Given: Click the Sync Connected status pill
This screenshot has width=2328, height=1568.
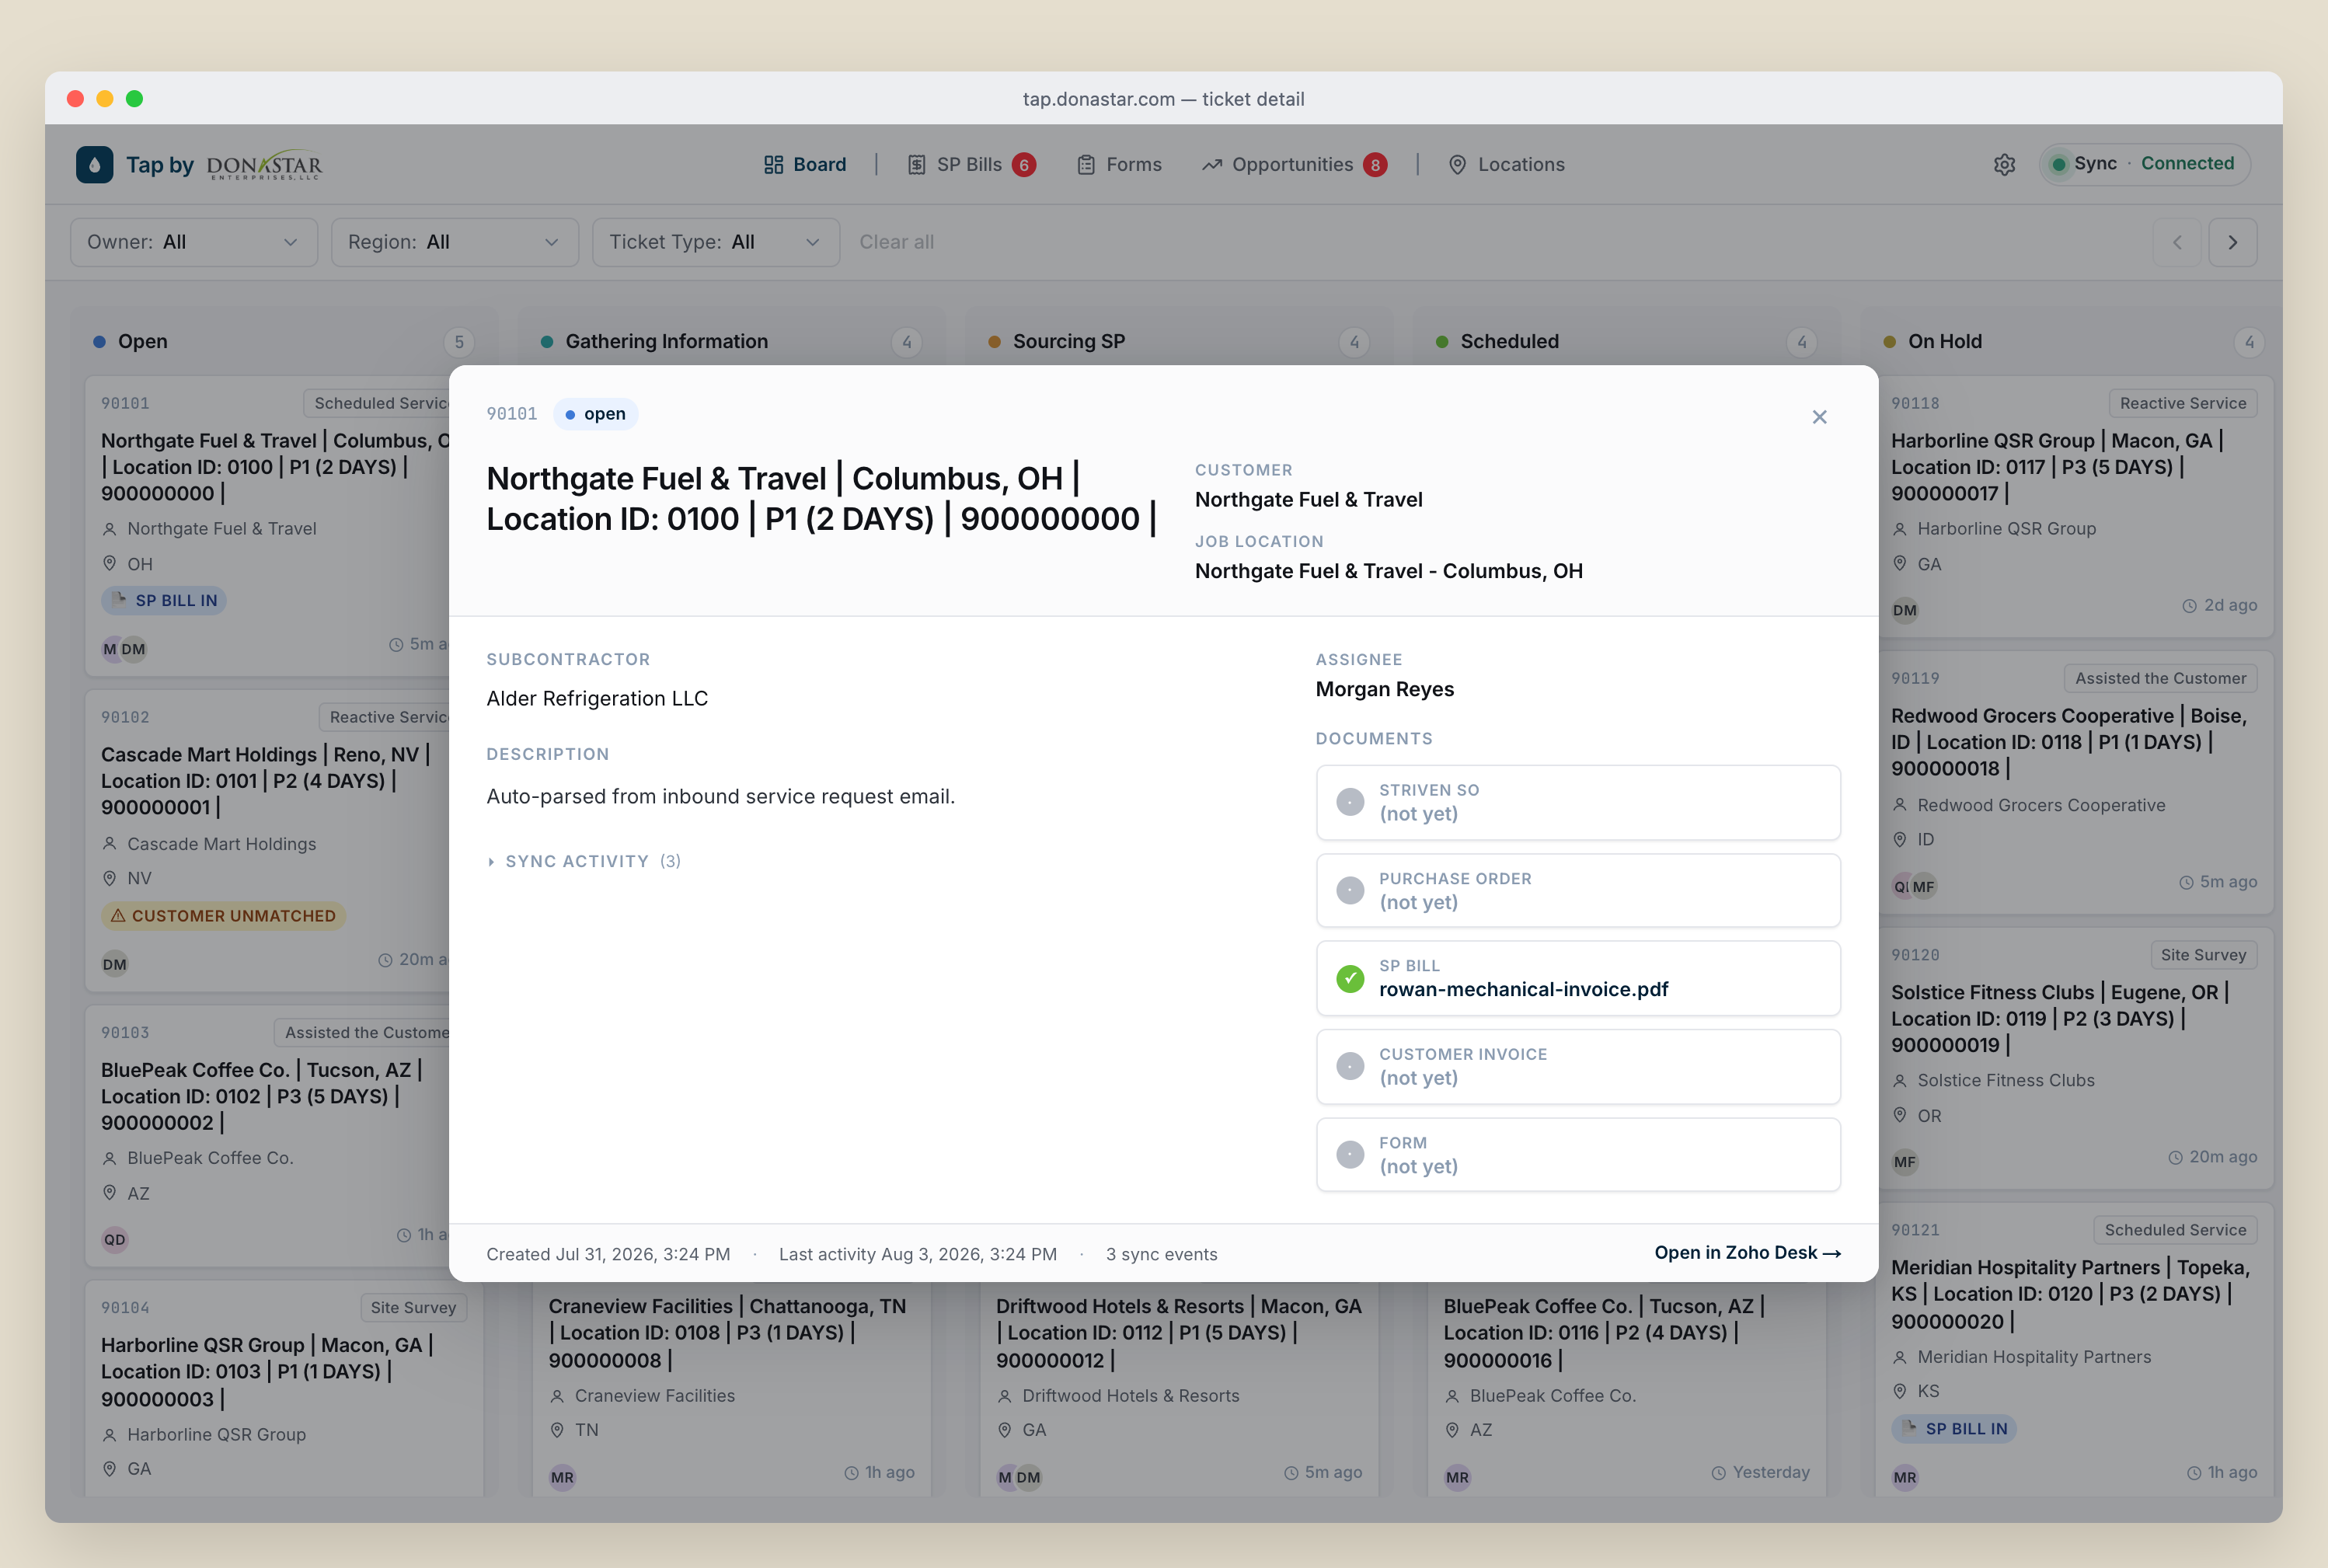Looking at the screenshot, I should point(2144,164).
